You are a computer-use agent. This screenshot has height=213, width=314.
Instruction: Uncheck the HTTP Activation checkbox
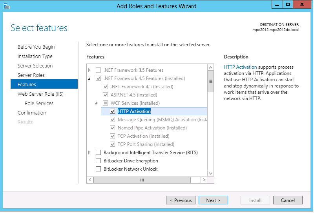[x=113, y=111]
